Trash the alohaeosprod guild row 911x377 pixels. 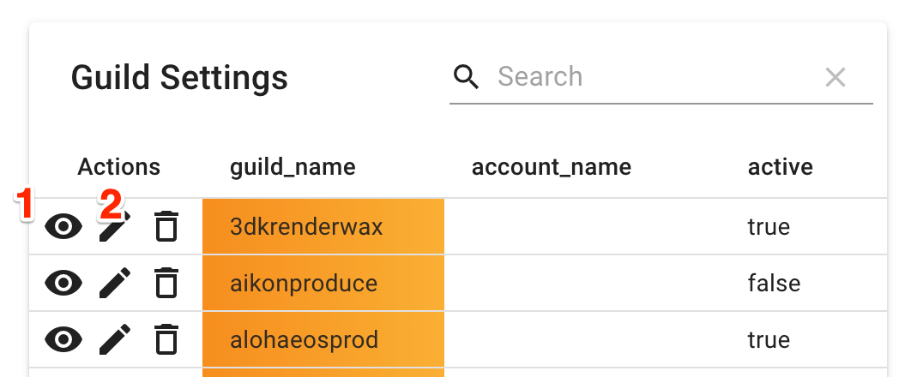coord(166,339)
